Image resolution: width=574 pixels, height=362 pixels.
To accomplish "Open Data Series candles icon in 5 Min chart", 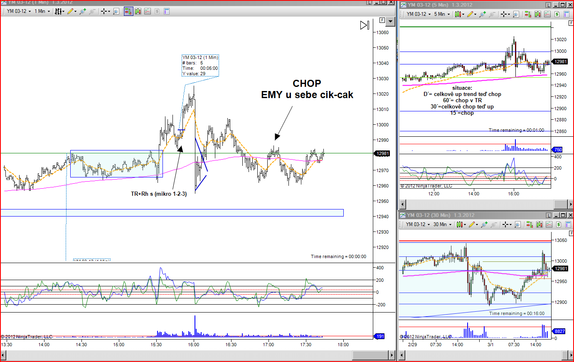I will [x=538, y=14].
